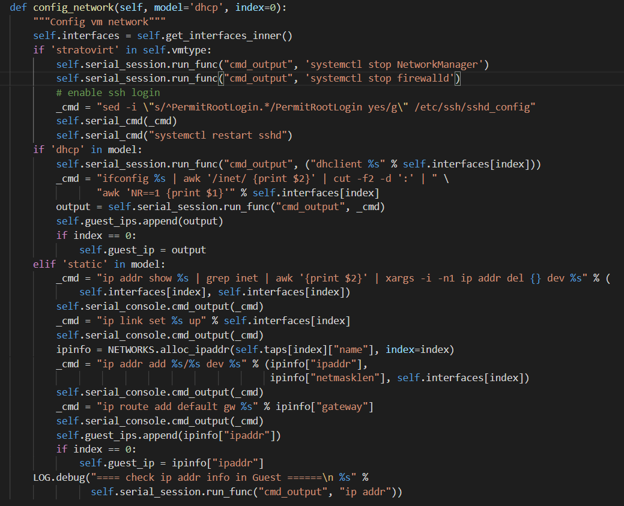Click the "ip addr add %s/%s dev %s" string
Screen dimensions: 624x506
click(172, 364)
